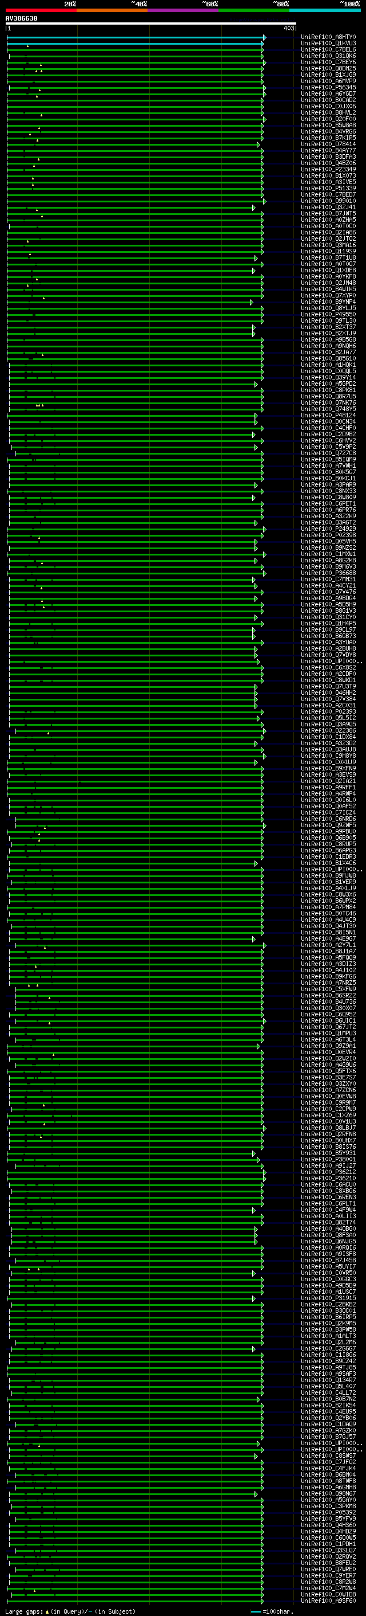
Task: Open UniRef100_Q0AF52 hit name
Action: [328, 806]
